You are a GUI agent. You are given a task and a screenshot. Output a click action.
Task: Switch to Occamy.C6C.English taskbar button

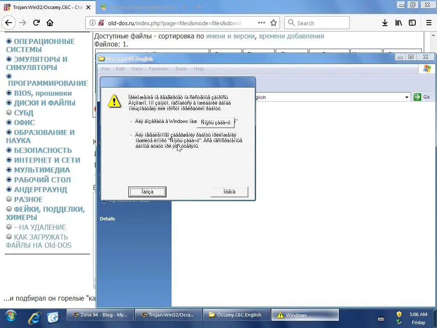pyautogui.click(x=236, y=315)
